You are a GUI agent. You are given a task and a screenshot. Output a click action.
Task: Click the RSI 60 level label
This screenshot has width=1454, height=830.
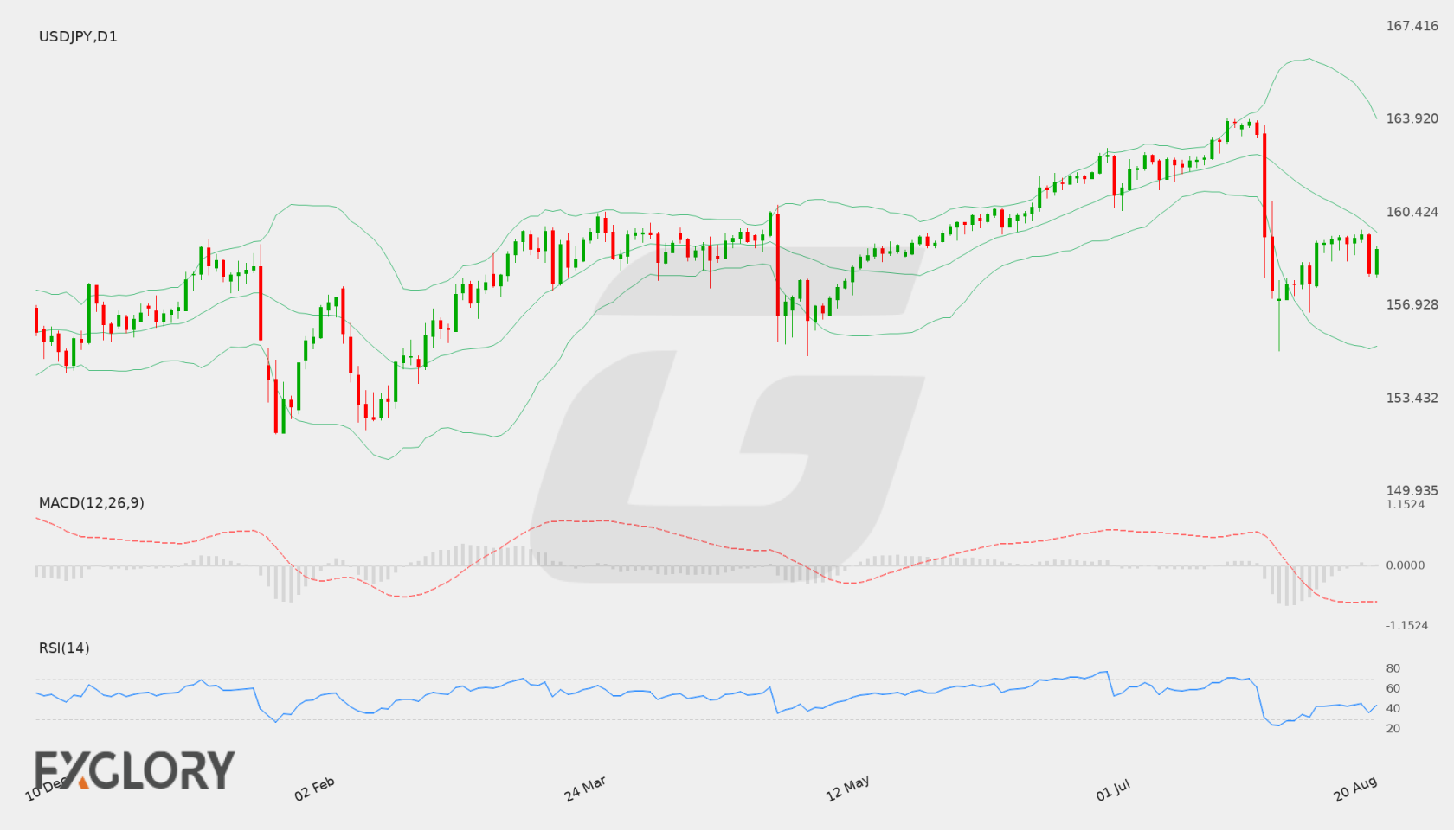coord(1393,688)
